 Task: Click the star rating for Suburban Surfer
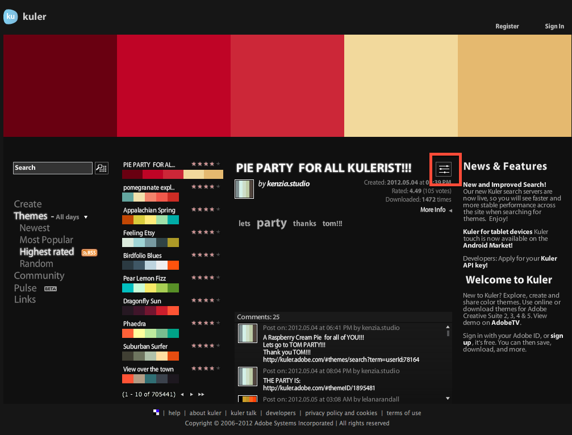[x=206, y=345]
